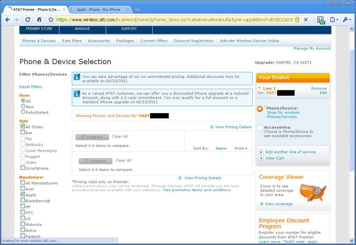Image resolution: width=356 pixels, height=245 pixels.
Task: Open the browser home page icon
Action: pos(39,20)
